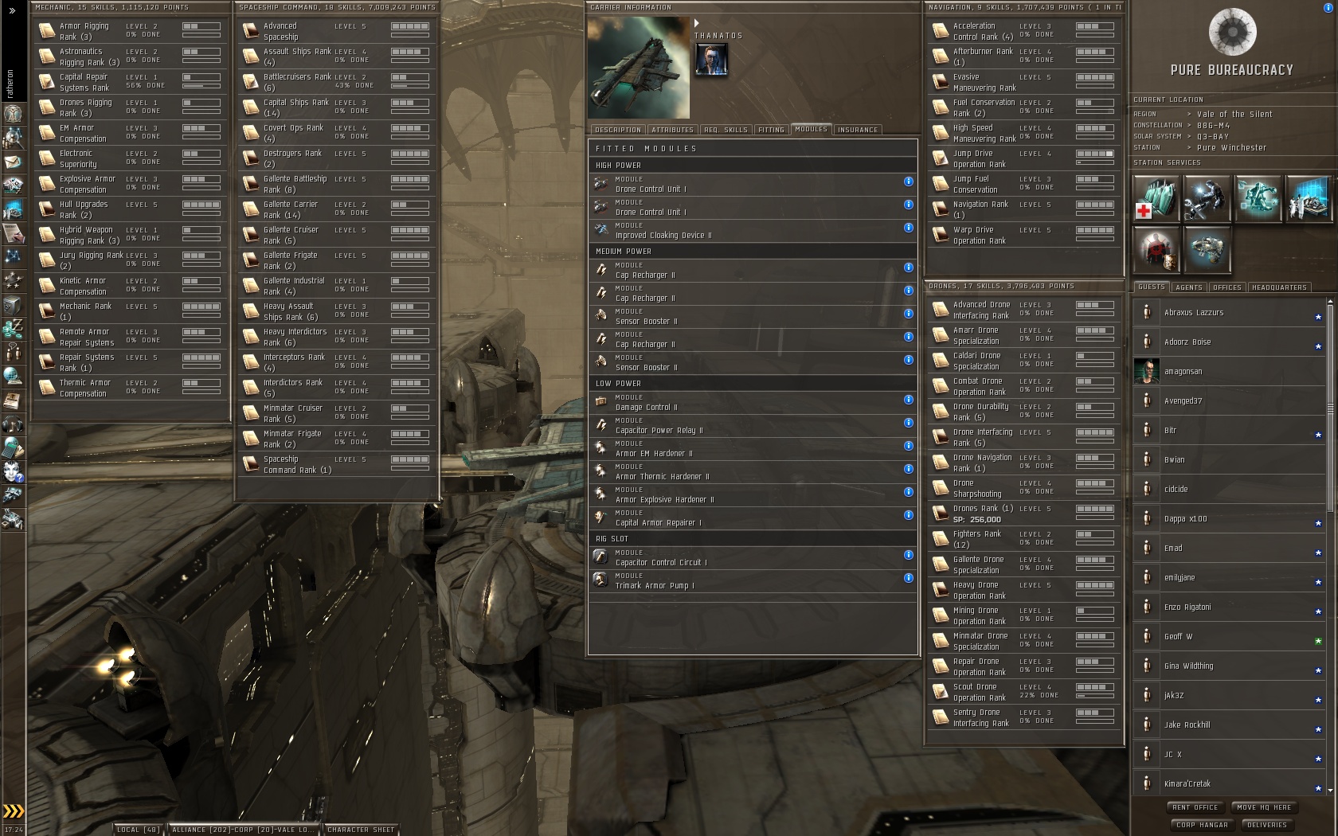Select guest Abraxus Lazzurs
Image resolution: width=1338 pixels, height=836 pixels.
coord(1227,312)
